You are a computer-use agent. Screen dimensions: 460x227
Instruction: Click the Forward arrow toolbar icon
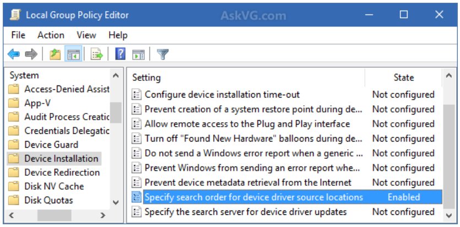[31, 54]
